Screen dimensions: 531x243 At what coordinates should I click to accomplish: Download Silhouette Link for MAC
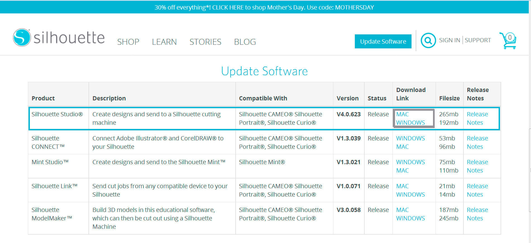(402, 186)
